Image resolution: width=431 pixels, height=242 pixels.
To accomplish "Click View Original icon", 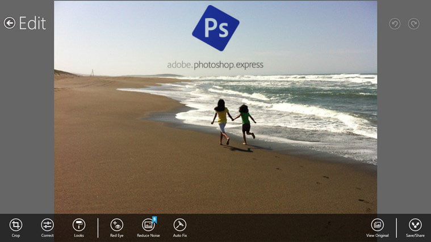I will pyautogui.click(x=378, y=225).
